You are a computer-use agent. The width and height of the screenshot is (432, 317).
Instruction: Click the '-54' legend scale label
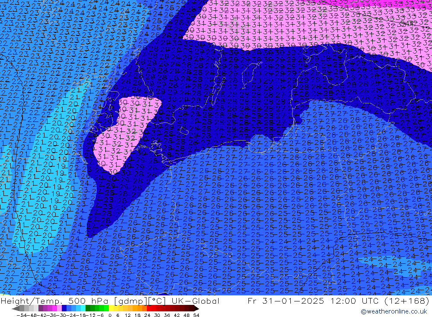(x=22, y=315)
